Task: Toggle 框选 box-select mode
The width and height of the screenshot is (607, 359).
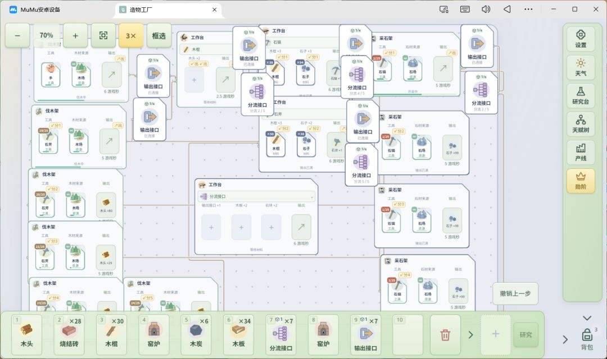Action: click(x=158, y=35)
